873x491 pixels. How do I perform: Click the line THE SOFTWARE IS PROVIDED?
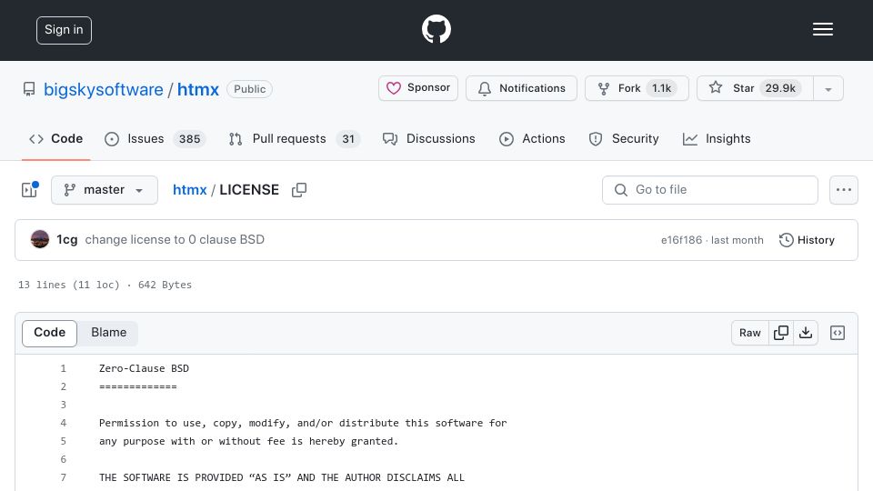[282, 477]
